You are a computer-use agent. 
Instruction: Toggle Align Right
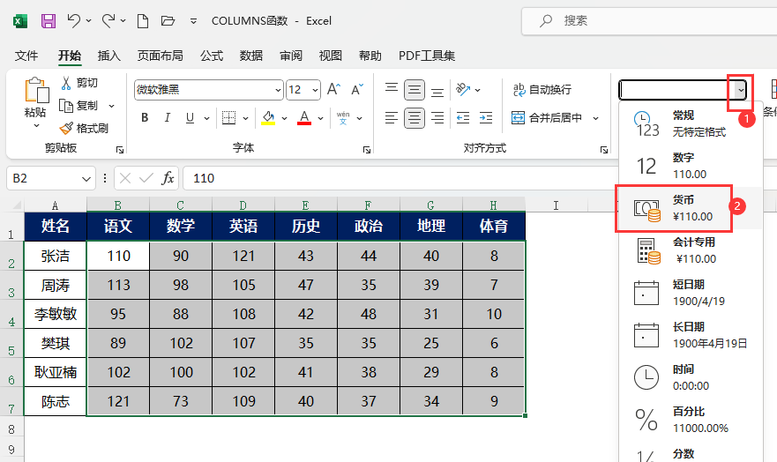(x=437, y=118)
